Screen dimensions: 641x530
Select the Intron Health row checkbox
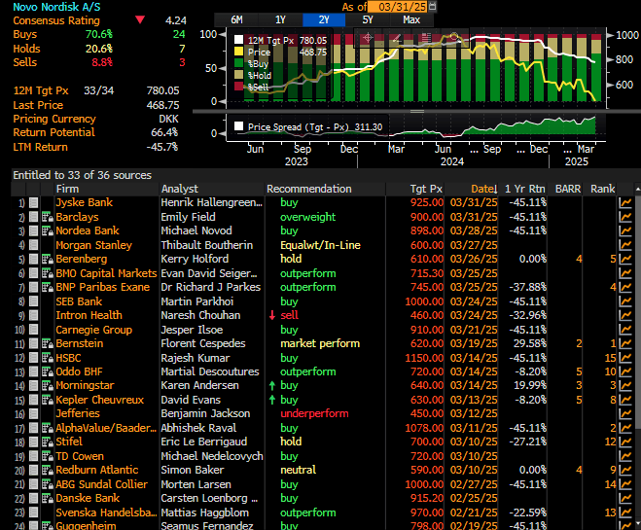click(x=33, y=315)
